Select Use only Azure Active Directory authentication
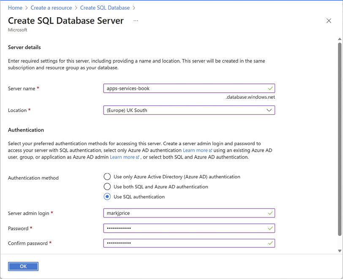 tap(107, 177)
